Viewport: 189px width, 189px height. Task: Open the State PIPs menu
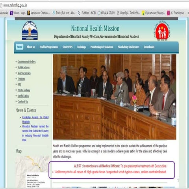(67, 47)
